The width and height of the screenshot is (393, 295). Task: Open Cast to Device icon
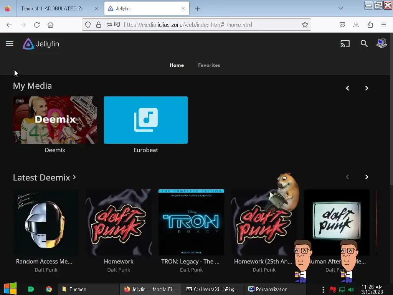(345, 44)
